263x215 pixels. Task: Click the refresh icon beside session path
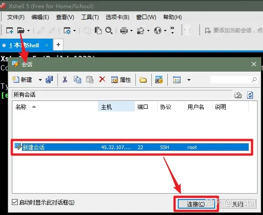click(x=250, y=95)
